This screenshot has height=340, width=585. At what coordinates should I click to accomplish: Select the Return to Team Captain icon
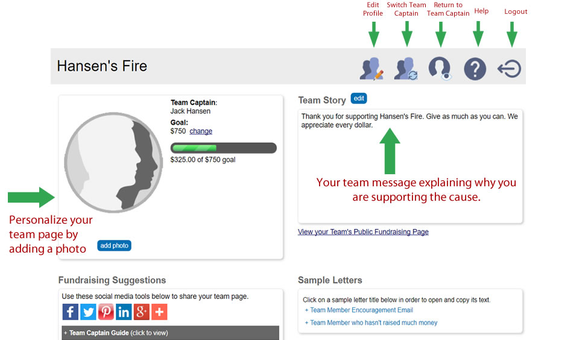click(x=440, y=69)
